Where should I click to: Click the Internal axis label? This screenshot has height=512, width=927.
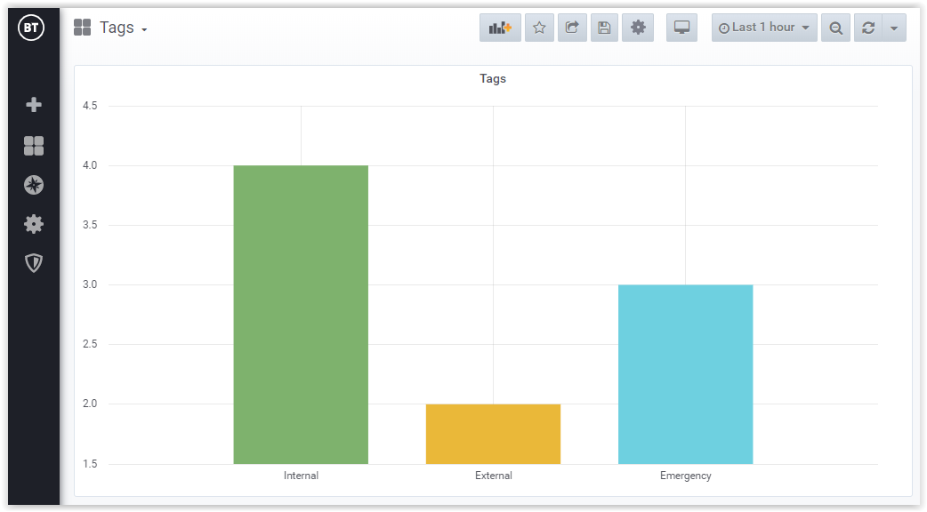[301, 476]
